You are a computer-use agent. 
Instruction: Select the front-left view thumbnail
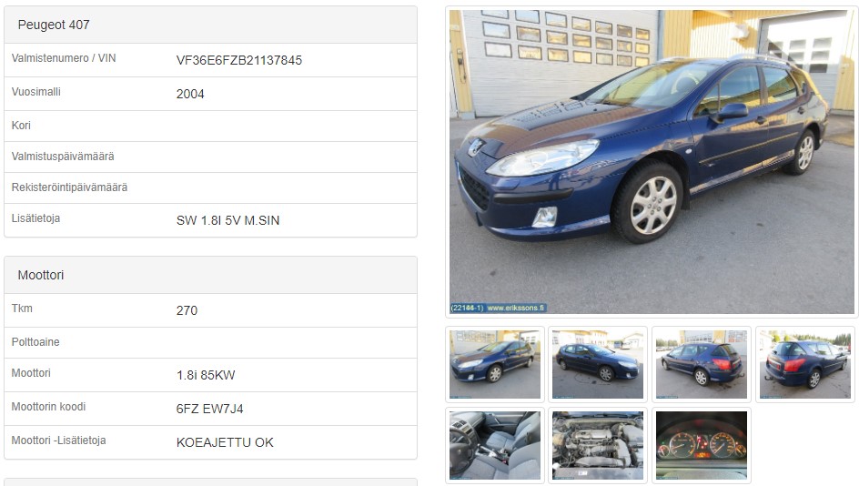click(495, 364)
